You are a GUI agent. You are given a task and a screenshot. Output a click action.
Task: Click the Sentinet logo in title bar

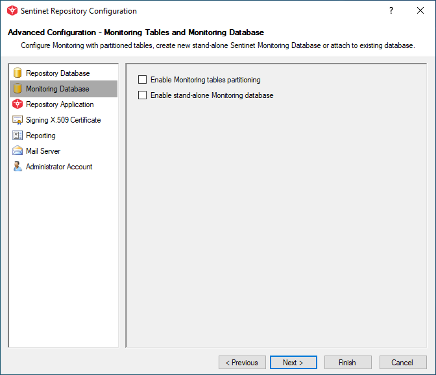(12, 10)
